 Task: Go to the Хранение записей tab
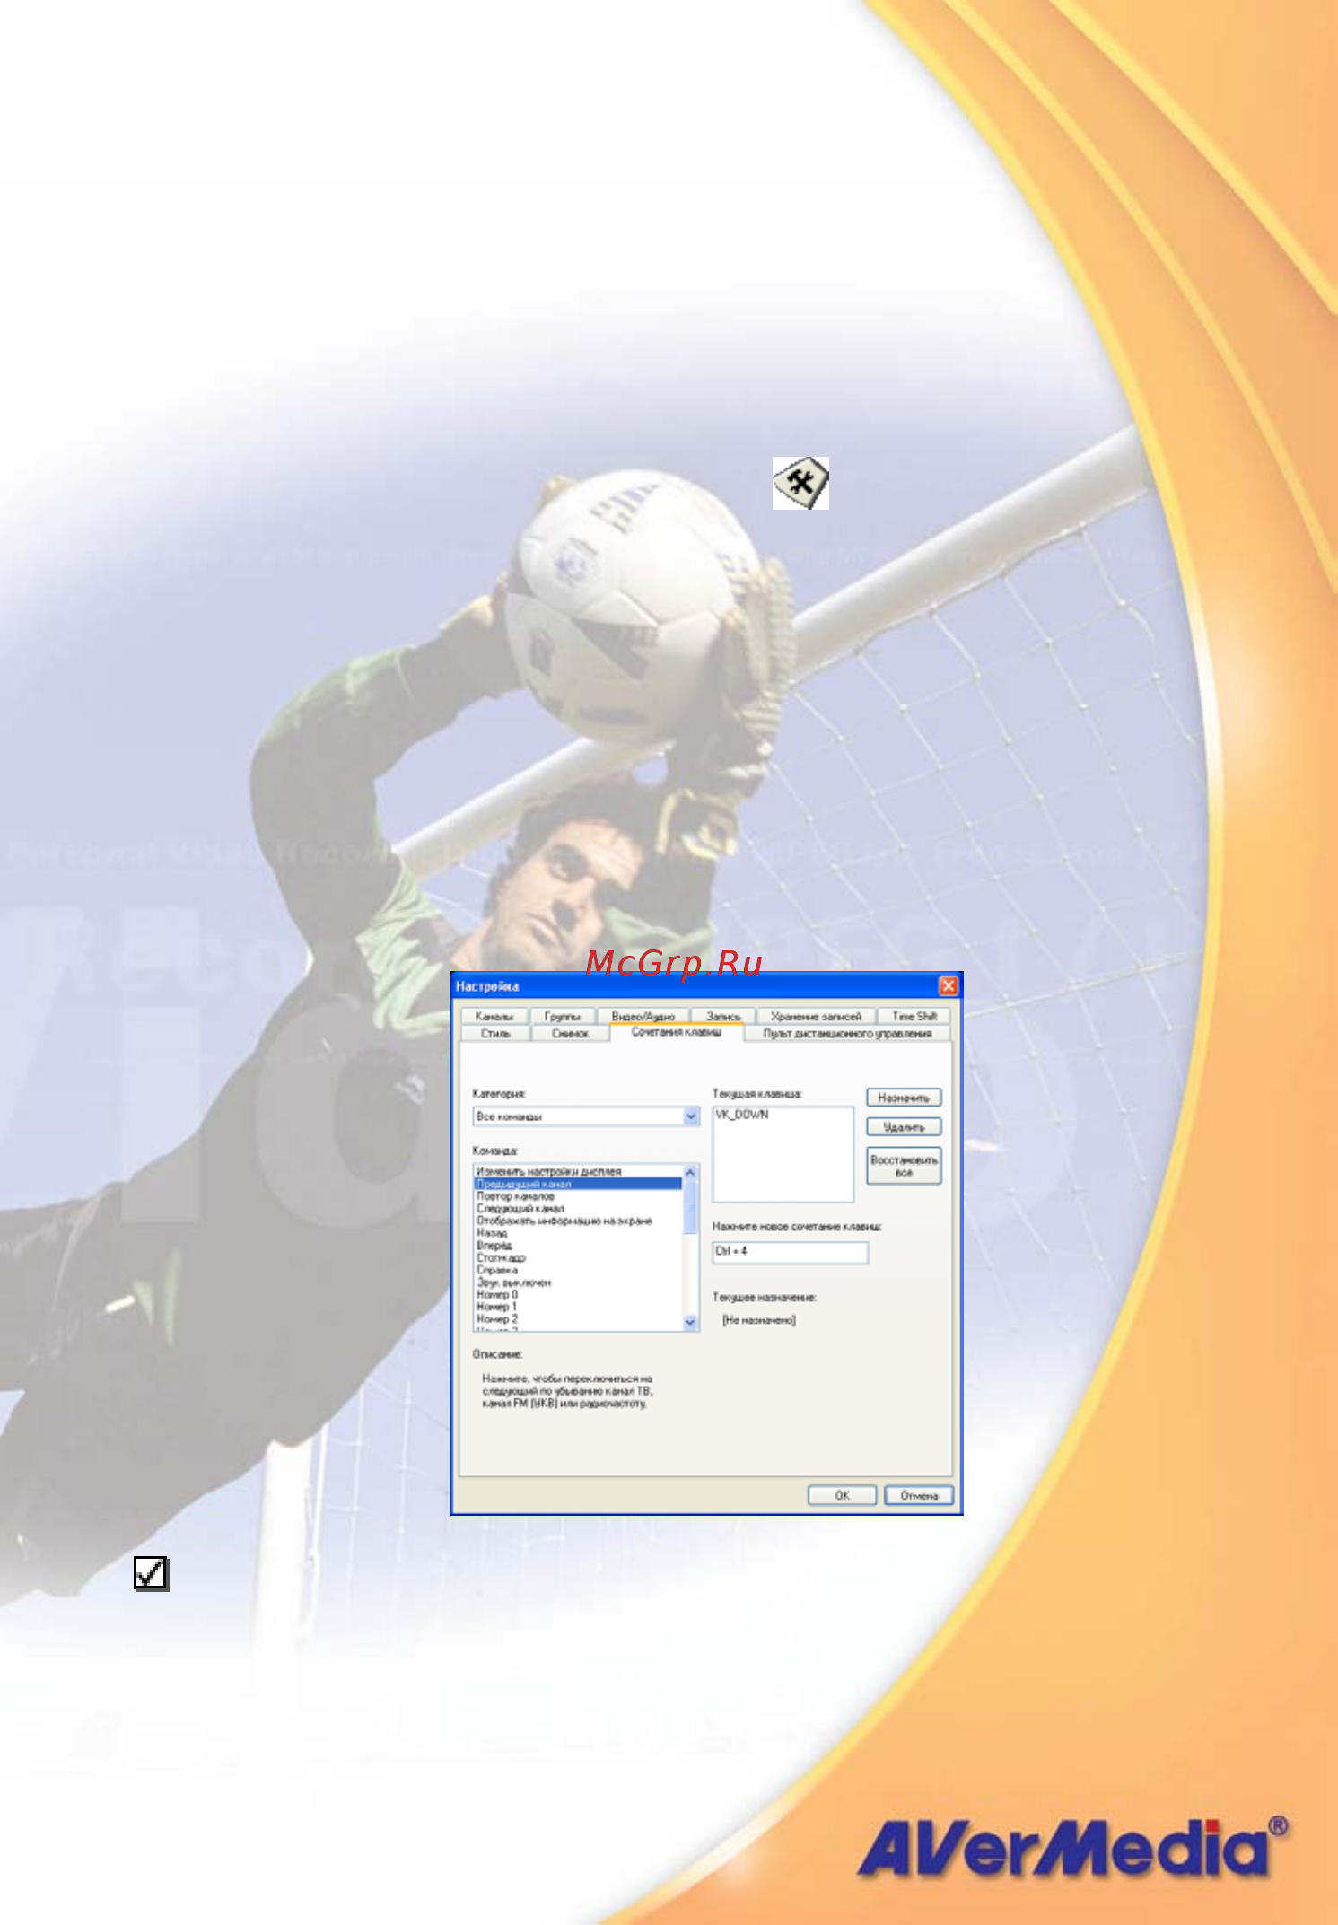[816, 1016]
